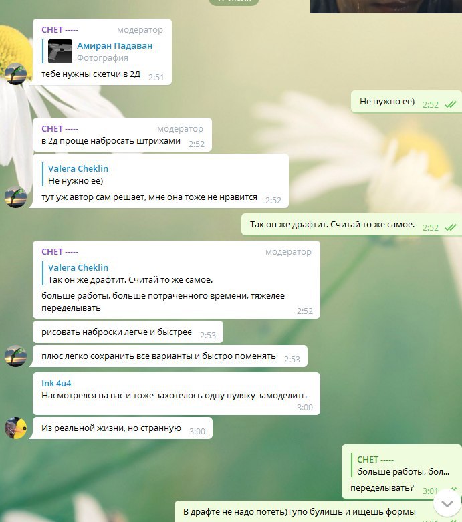Open photo preview at top right
The width and height of the screenshot is (462, 522).
coord(386,6)
